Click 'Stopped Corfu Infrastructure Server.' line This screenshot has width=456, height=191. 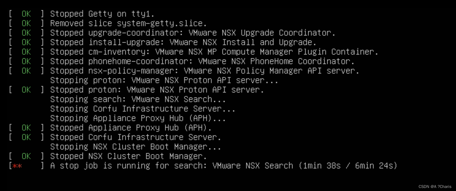pyautogui.click(x=136, y=137)
